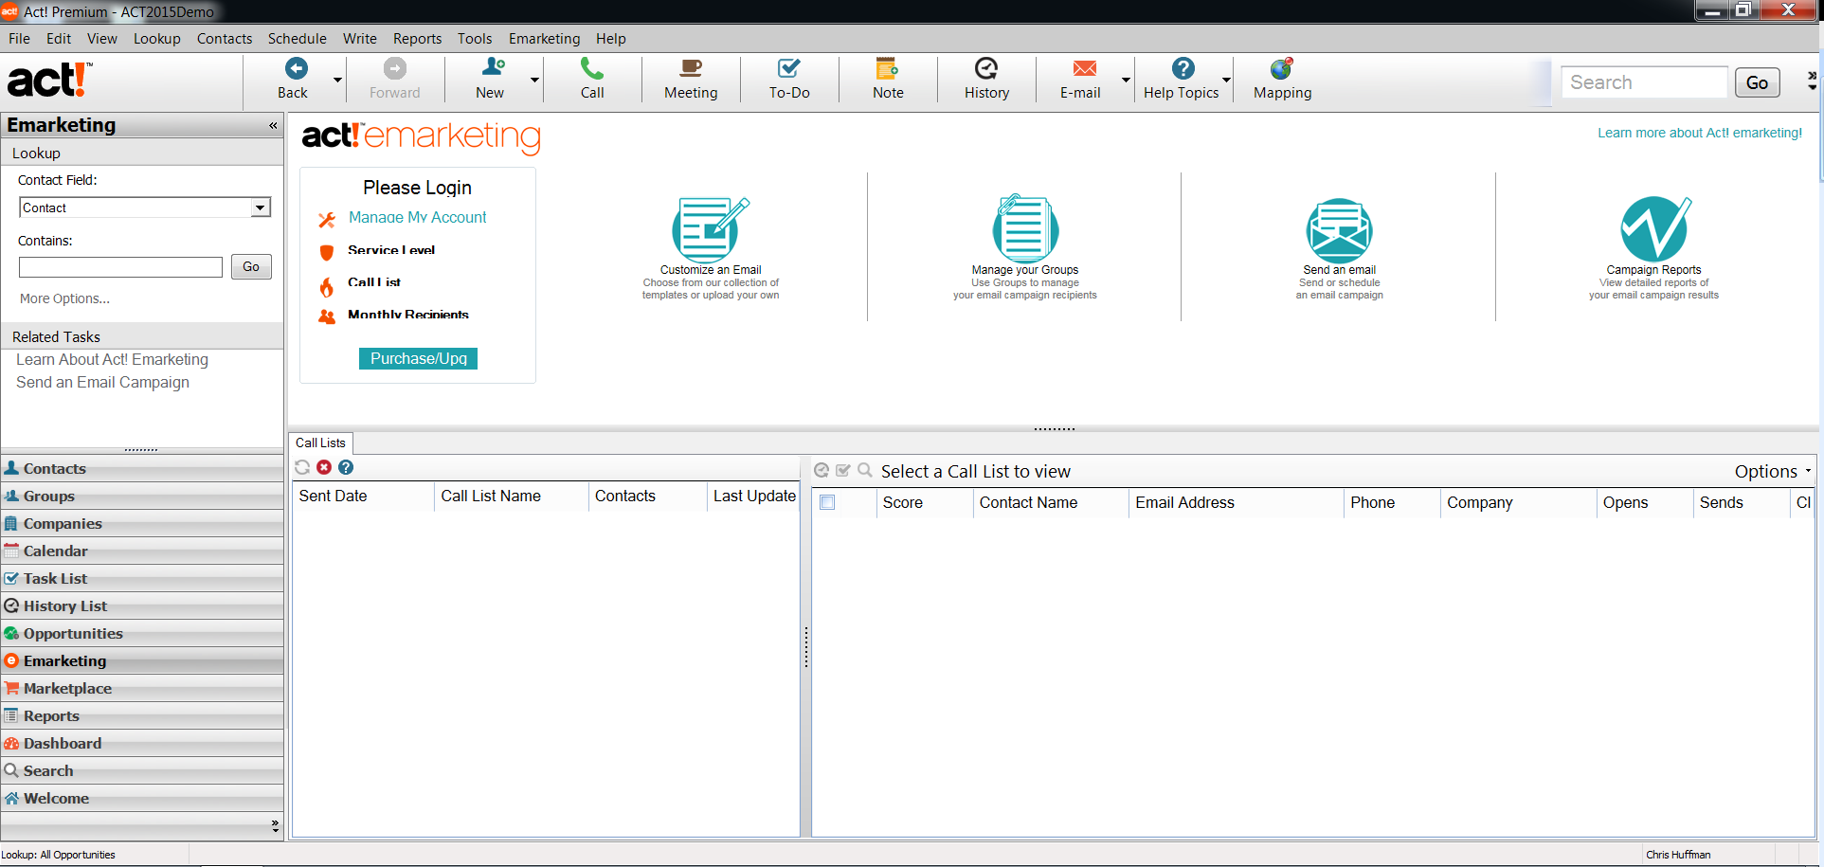
Task: Open the Schedule menu
Action: [x=298, y=39]
